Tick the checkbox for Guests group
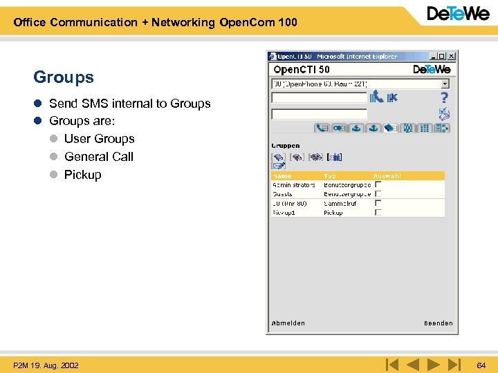 pyautogui.click(x=378, y=194)
